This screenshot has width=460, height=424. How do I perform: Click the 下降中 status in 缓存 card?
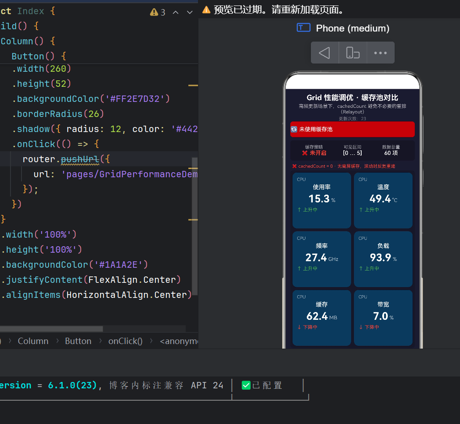coord(307,327)
